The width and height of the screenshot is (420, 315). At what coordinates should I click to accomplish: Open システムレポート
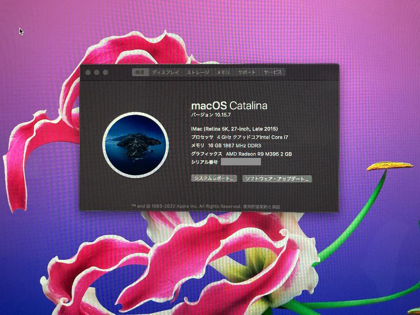point(214,178)
